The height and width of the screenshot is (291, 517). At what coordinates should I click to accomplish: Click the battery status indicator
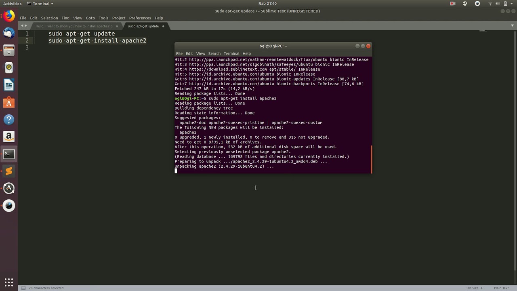505,4
